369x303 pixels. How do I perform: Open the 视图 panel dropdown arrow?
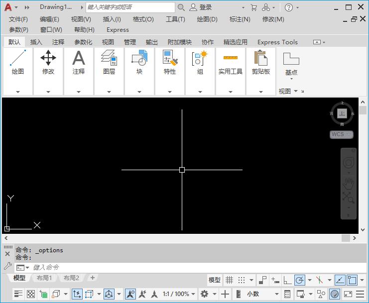[296, 91]
